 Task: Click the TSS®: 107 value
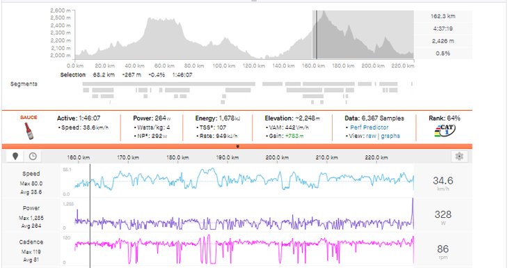(213, 127)
